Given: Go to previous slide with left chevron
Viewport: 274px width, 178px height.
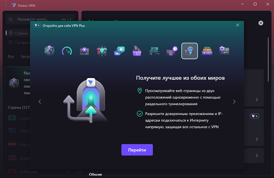Looking at the screenshot, I should 40,102.
